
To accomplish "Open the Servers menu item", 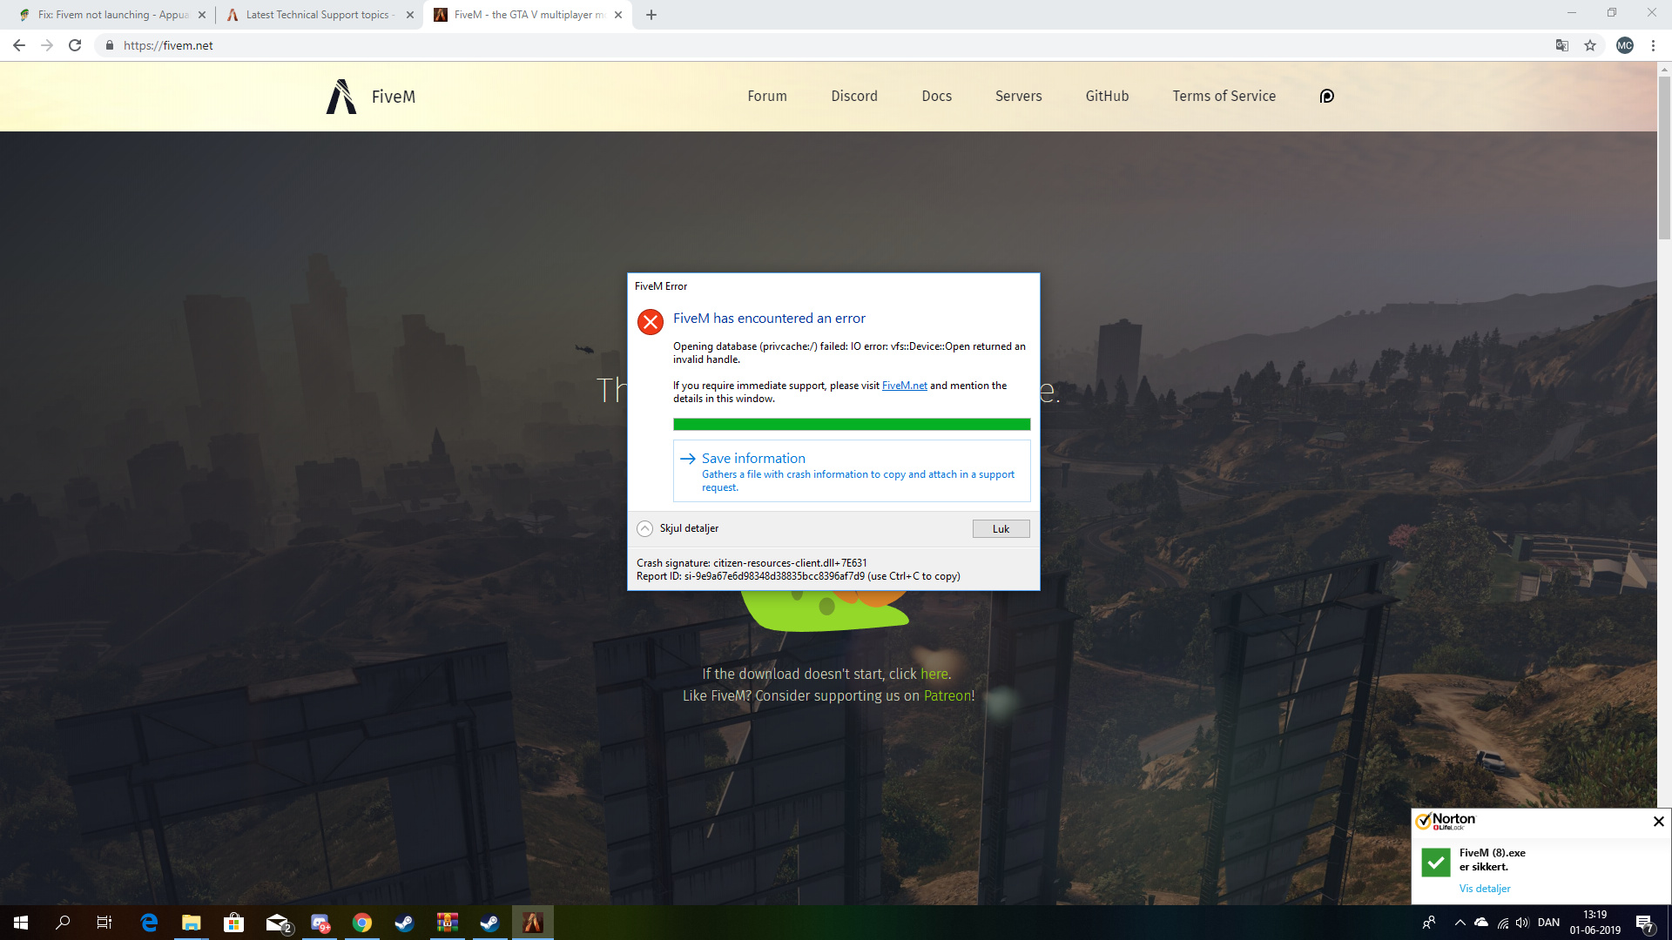I will tap(1018, 97).
